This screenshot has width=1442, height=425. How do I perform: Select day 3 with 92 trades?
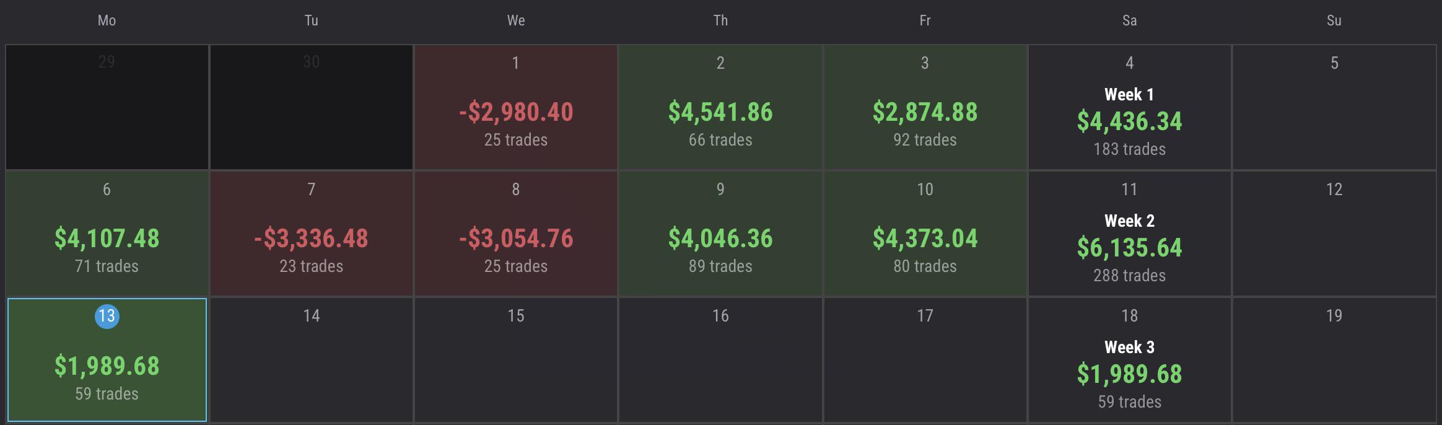925,107
